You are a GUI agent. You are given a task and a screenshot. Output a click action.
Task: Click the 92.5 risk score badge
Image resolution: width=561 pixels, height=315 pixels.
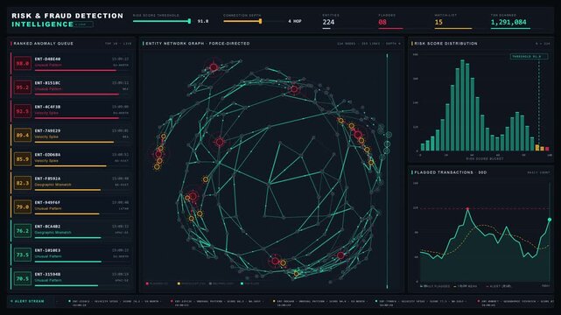[23, 111]
